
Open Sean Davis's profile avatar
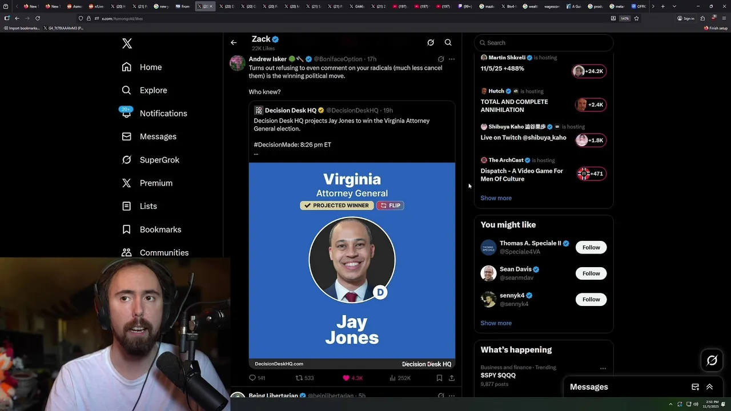pos(488,273)
